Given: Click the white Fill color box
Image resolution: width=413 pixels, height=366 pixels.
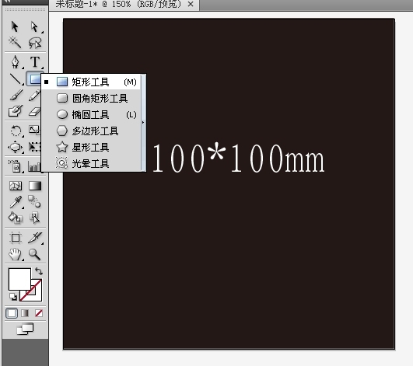Looking at the screenshot, I should (19, 279).
